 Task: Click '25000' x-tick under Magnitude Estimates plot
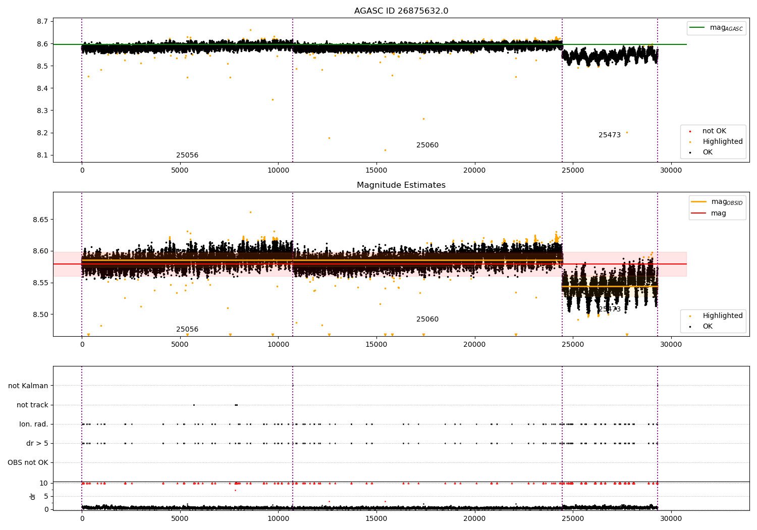[573, 345]
